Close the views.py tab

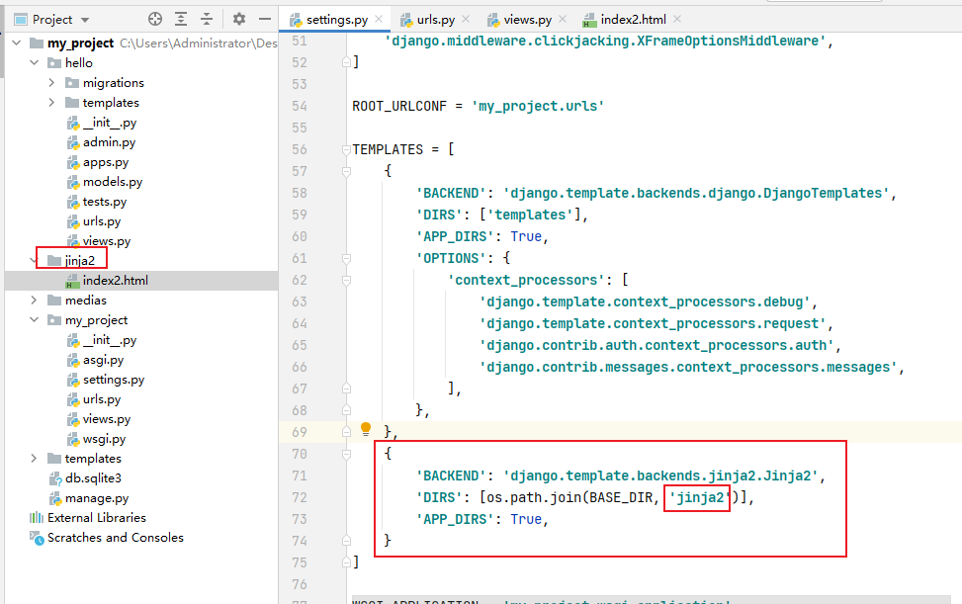coord(563,19)
